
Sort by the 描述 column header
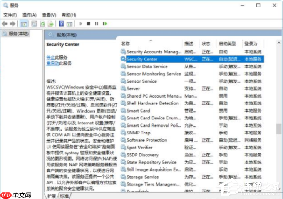tap(189, 43)
